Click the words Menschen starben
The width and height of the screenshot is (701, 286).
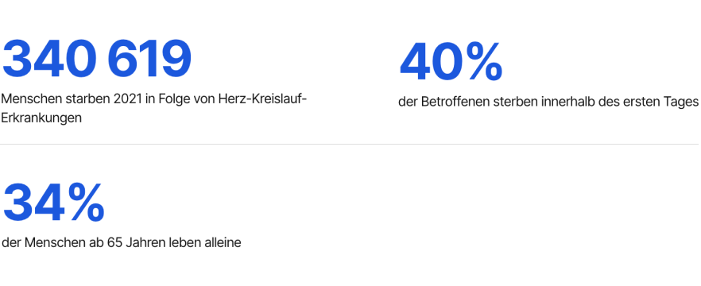pyautogui.click(x=56, y=99)
